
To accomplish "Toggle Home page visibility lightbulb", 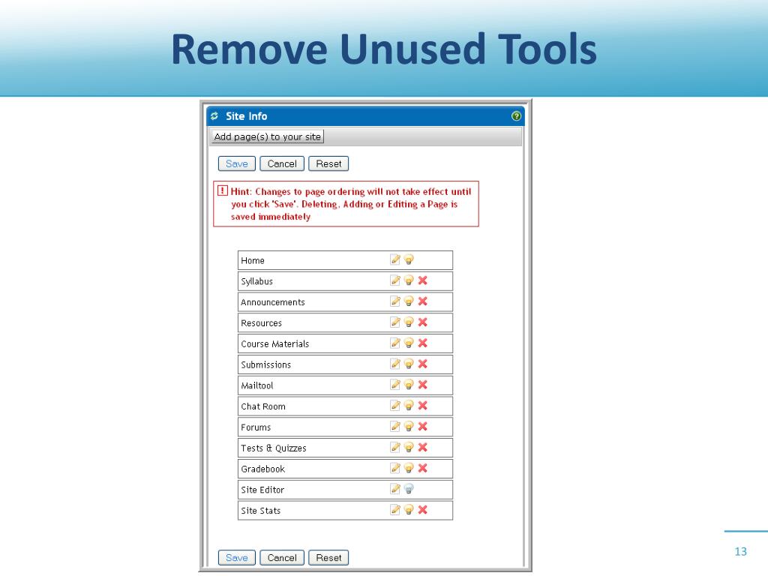I will (x=409, y=259).
